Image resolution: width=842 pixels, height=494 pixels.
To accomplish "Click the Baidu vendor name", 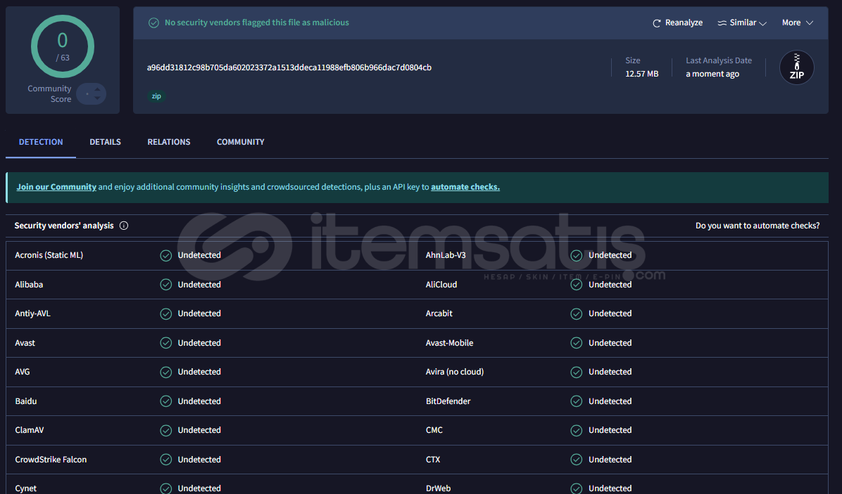I will (26, 401).
